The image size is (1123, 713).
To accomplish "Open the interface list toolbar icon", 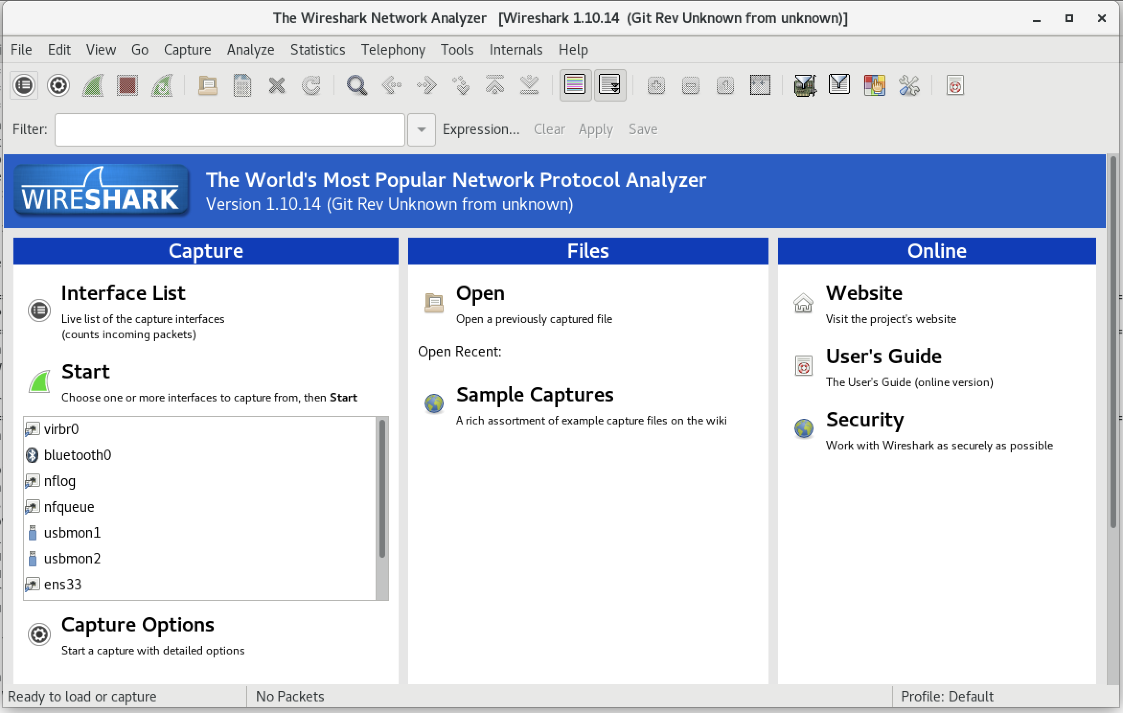I will [x=24, y=86].
